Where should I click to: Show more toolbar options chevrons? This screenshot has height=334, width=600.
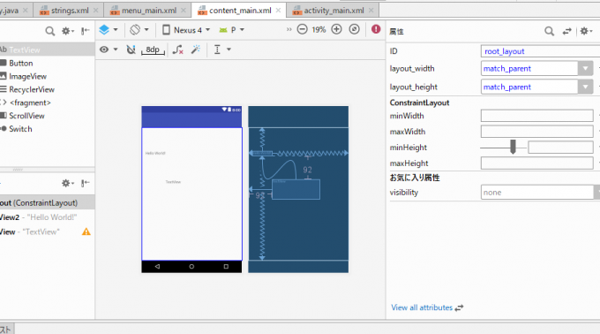coord(289,29)
